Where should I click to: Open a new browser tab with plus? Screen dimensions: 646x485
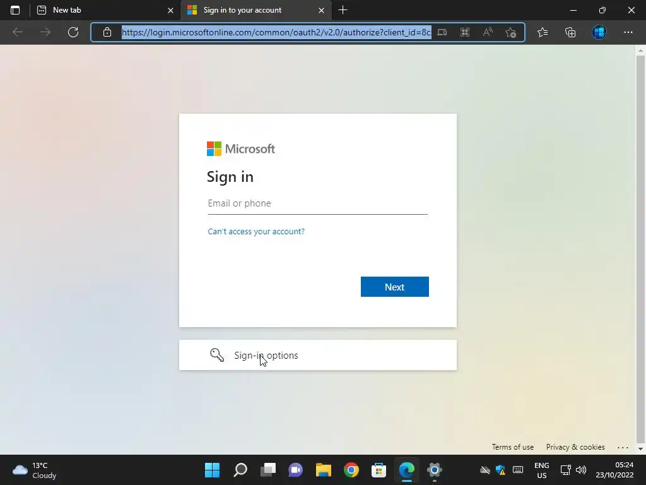tap(343, 10)
